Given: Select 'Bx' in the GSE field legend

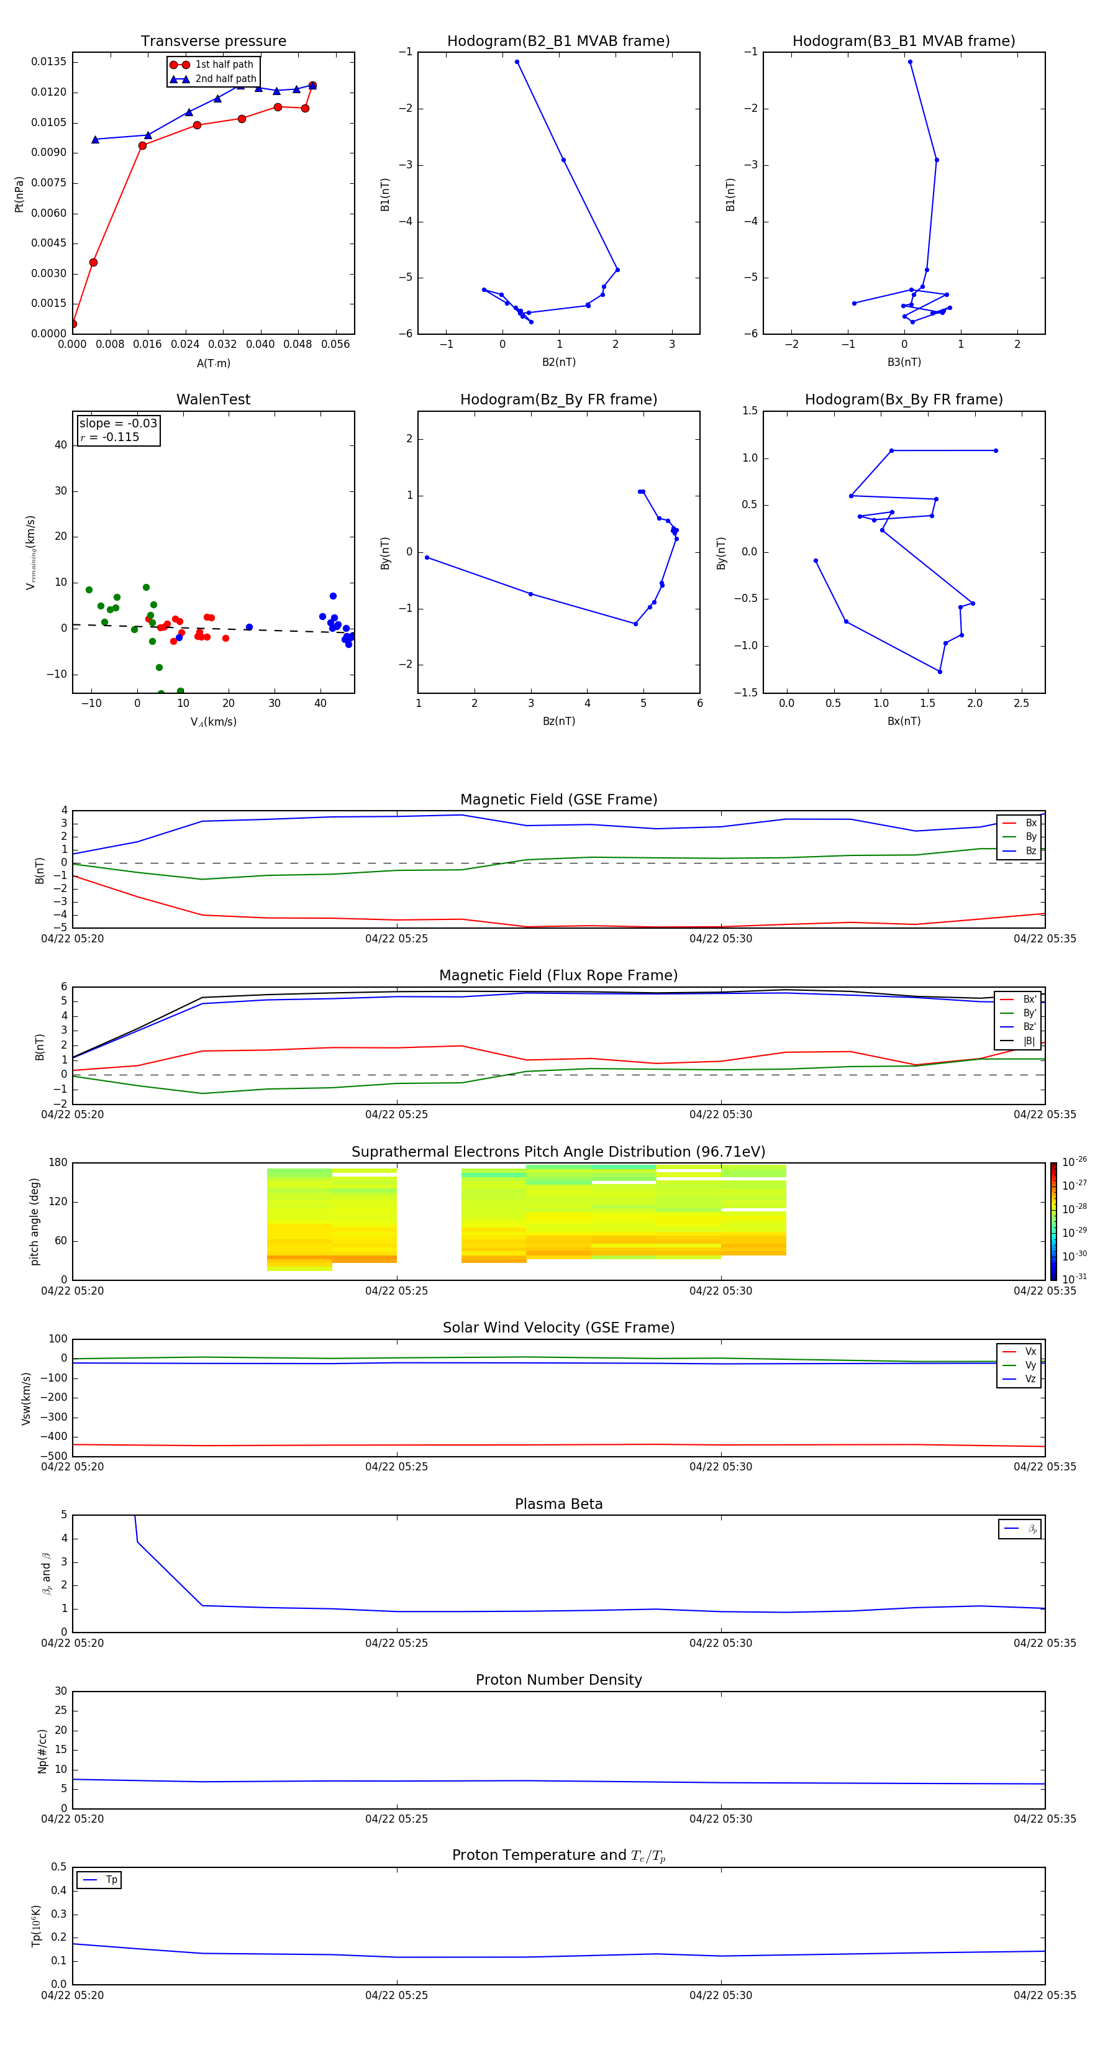Looking at the screenshot, I should coord(1019,823).
